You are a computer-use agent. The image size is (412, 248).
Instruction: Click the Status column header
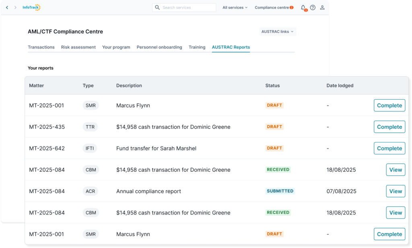pos(272,85)
